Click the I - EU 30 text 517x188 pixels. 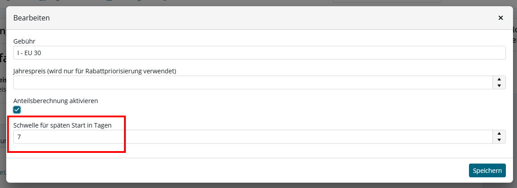pyautogui.click(x=29, y=53)
